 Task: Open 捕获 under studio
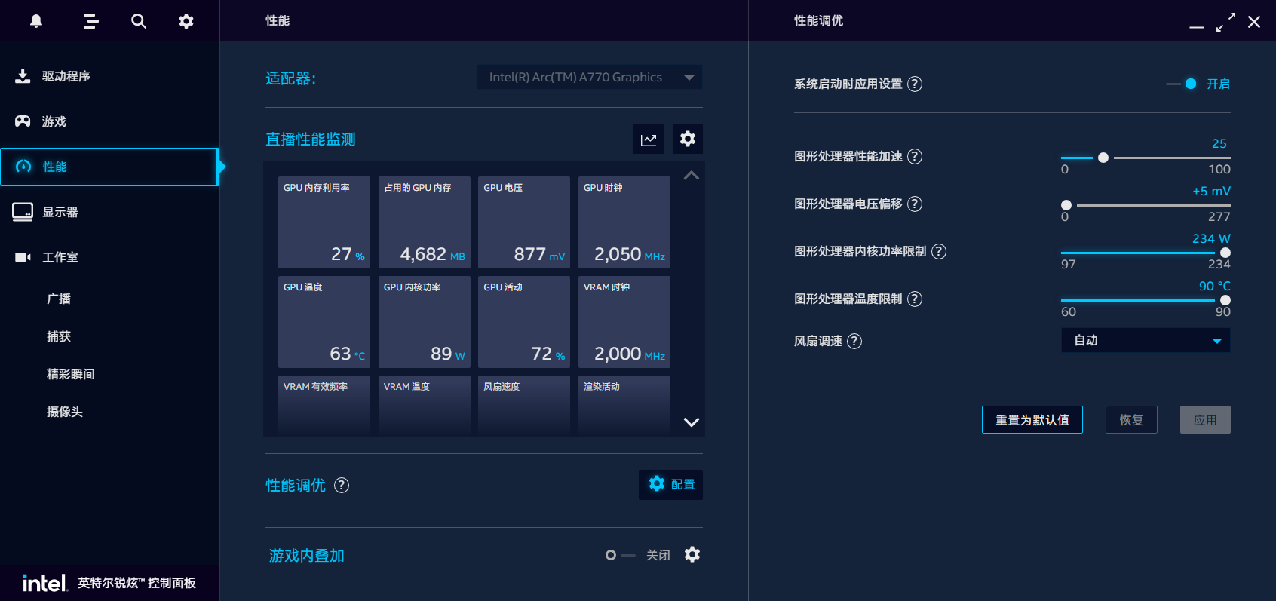59,336
